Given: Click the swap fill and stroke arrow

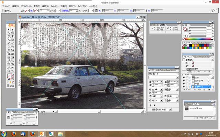Looking at the screenshot, I should (13, 74).
